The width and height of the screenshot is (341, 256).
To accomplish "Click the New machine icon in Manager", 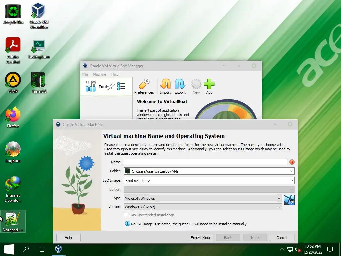I will pyautogui.click(x=196, y=86).
